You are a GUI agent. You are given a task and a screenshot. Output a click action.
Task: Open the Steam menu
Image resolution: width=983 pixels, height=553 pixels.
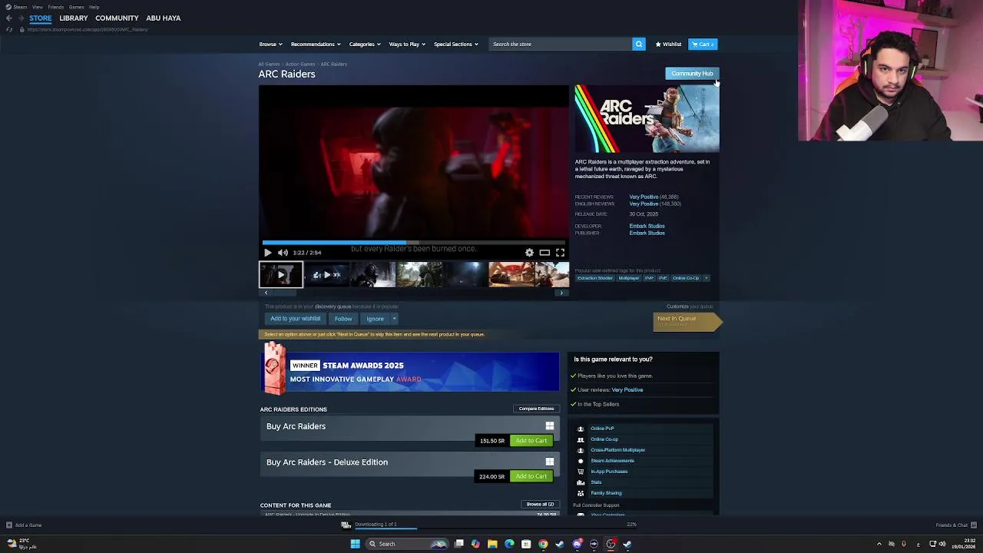click(x=16, y=7)
